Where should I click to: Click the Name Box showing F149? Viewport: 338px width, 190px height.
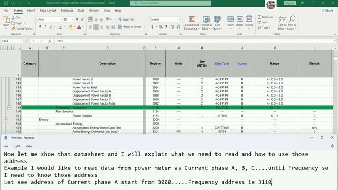pos(12,41)
